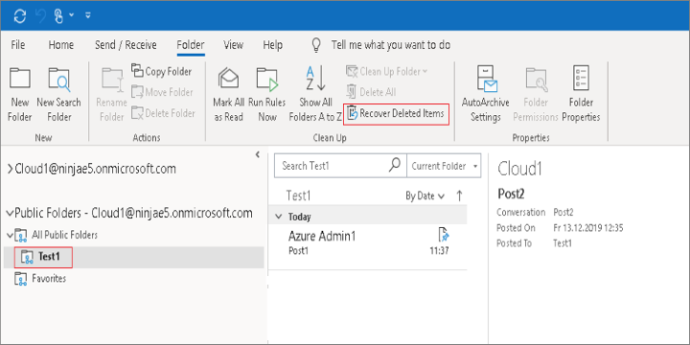Select All Public Folders
This screenshot has height=345, width=690.
[x=64, y=235]
